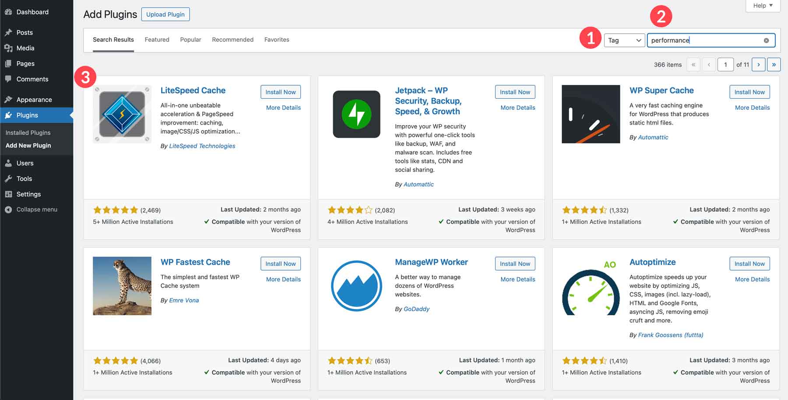Switch to the Featured plugins tab
788x400 pixels.
click(157, 39)
